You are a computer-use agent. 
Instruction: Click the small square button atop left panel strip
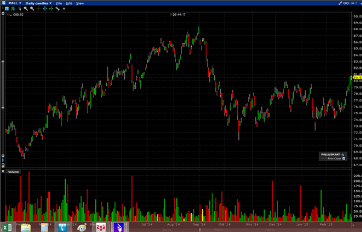(3, 13)
